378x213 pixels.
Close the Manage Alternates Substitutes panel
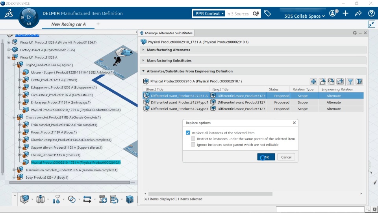[365, 33]
